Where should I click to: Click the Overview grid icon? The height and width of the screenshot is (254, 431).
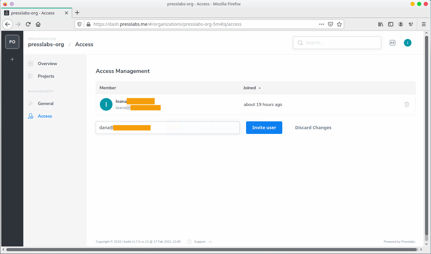[31, 63]
